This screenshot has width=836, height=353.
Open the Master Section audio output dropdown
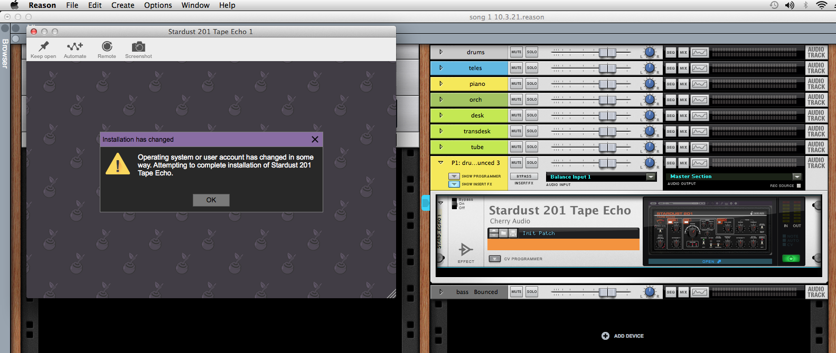797,177
